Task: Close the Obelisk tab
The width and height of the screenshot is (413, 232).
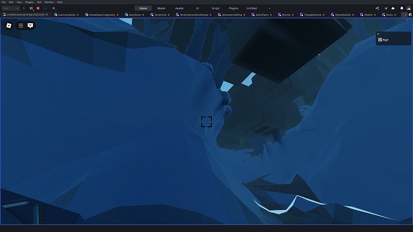Action: point(375,15)
